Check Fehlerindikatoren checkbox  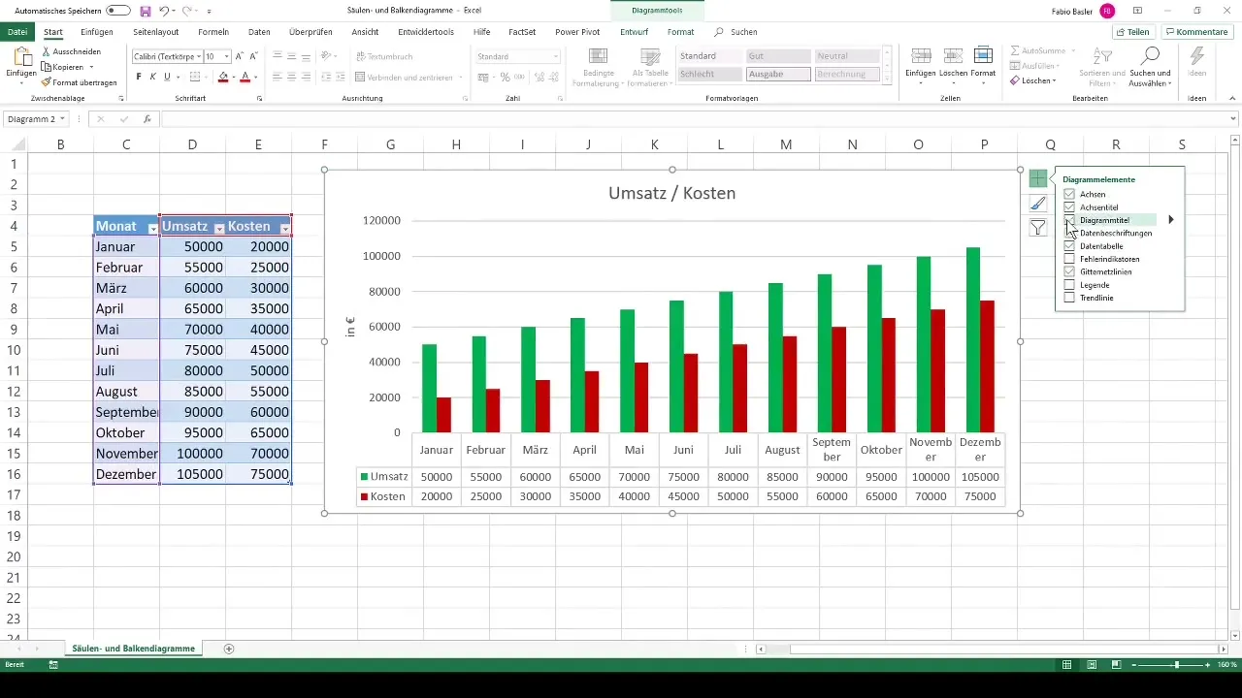pyautogui.click(x=1069, y=259)
